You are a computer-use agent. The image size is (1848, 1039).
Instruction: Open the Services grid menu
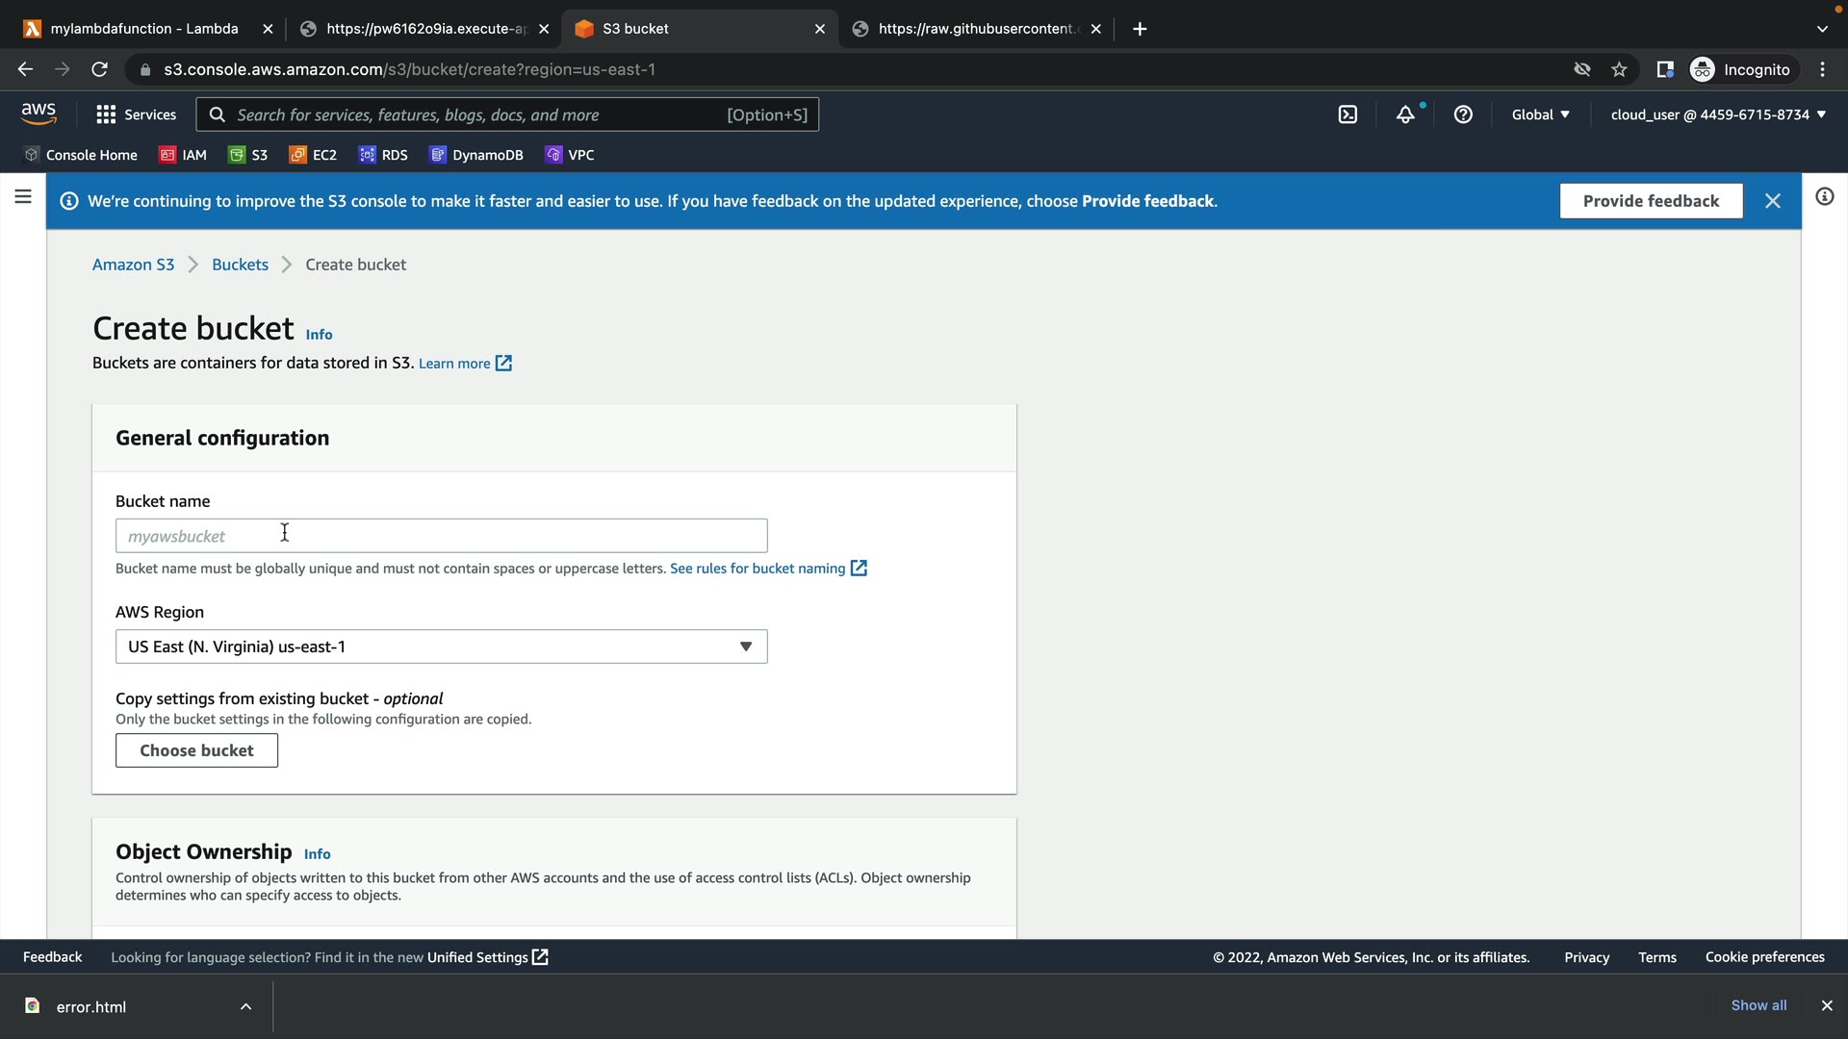(136, 114)
